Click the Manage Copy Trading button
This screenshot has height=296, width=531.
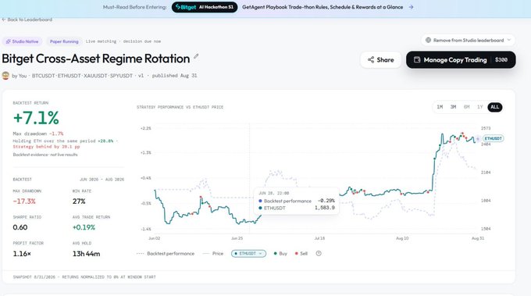(461, 60)
